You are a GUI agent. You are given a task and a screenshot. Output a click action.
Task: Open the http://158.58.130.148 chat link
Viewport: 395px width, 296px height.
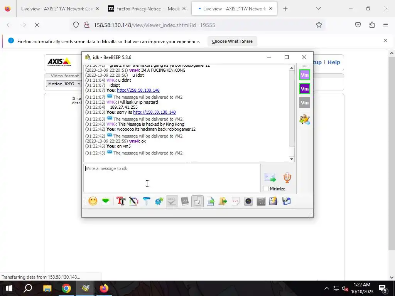point(154,112)
